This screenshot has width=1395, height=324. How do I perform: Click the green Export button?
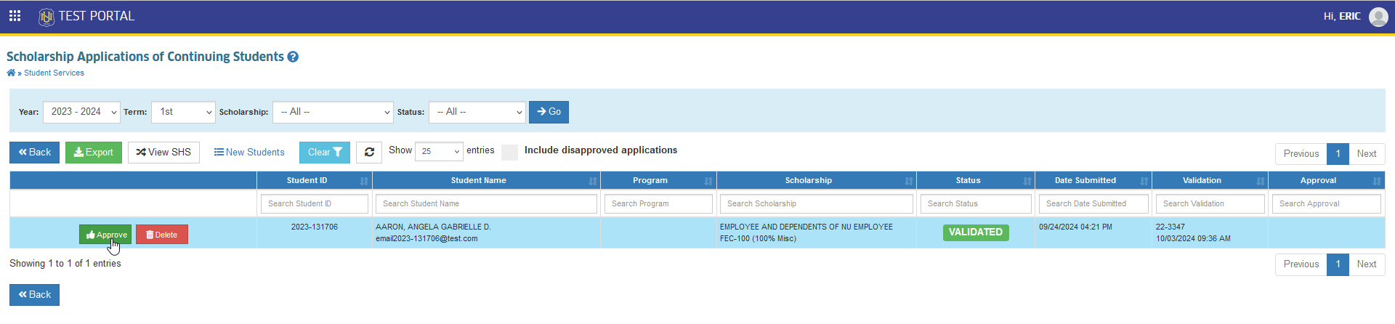(94, 153)
